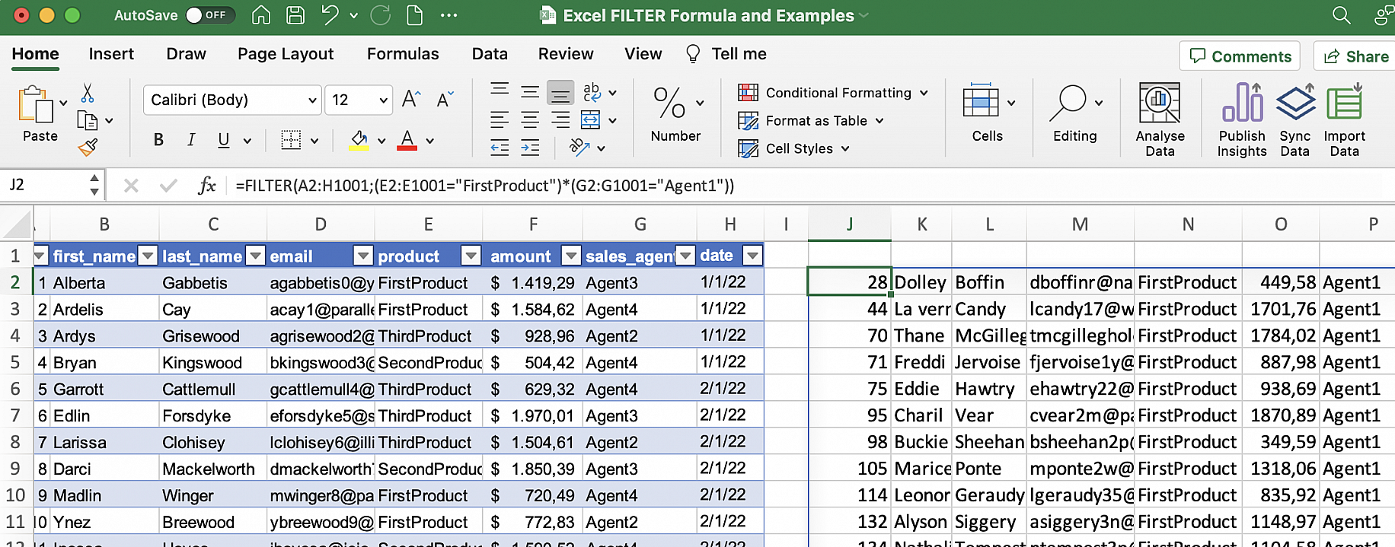Image resolution: width=1395 pixels, height=547 pixels.
Task: Click the Decrease Indent icon
Action: [x=500, y=148]
